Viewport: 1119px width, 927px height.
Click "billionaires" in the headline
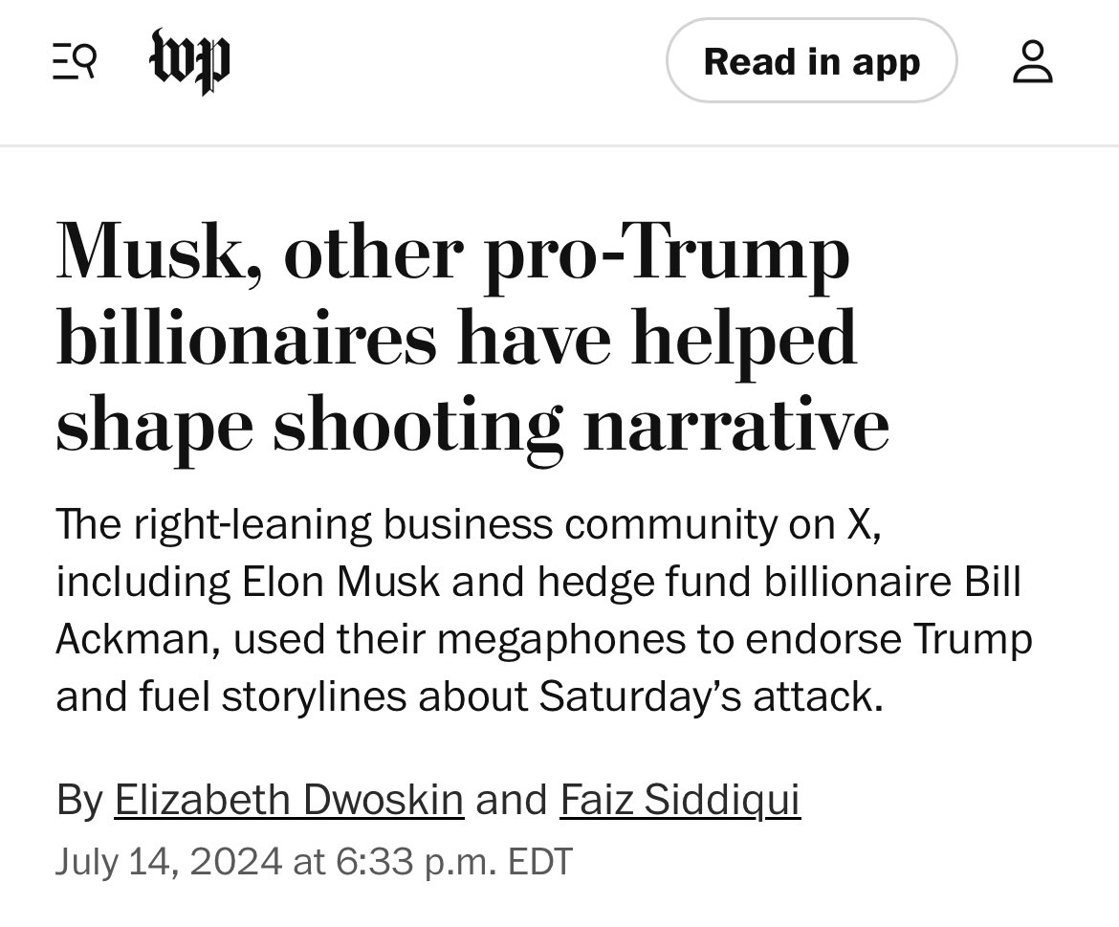(x=246, y=339)
